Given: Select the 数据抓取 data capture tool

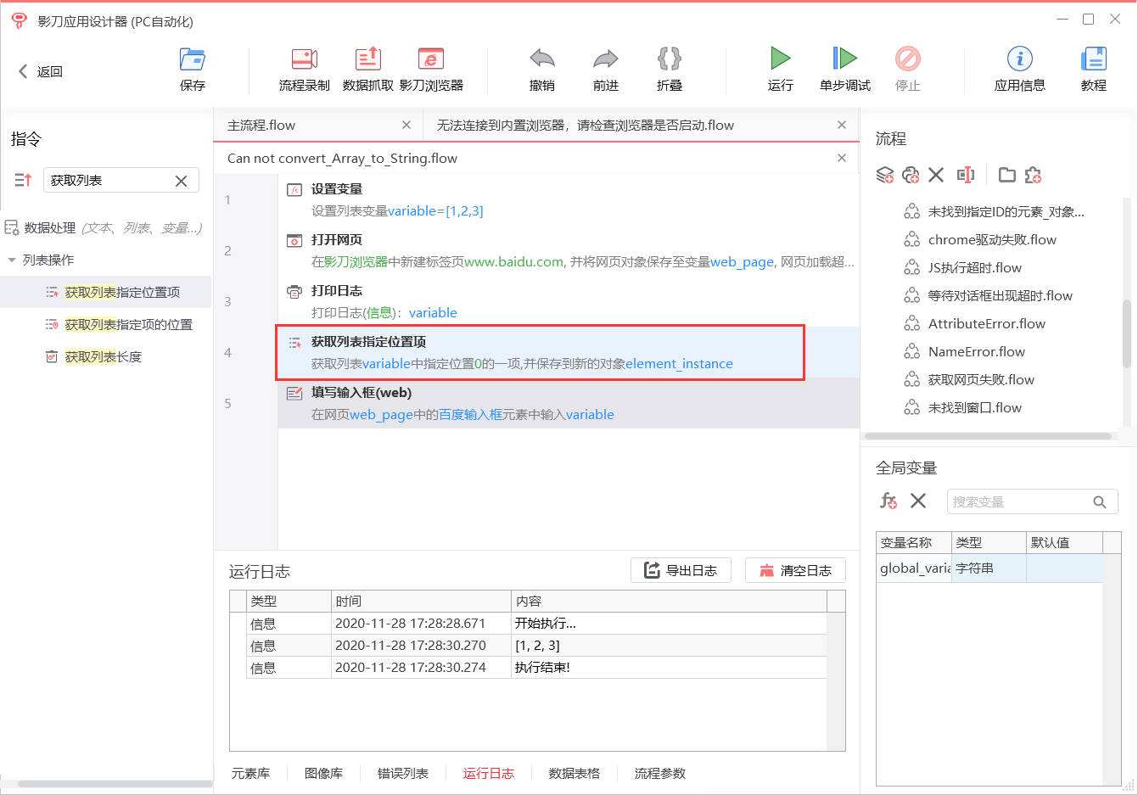Looking at the screenshot, I should pos(368,68).
